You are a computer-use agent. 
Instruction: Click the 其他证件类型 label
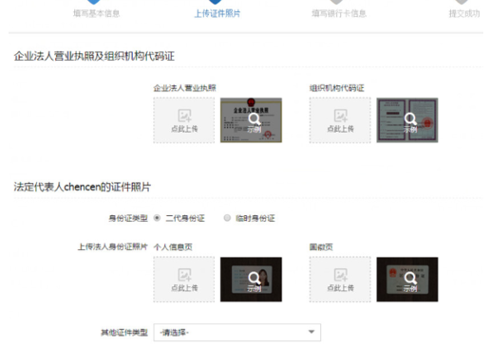point(124,333)
